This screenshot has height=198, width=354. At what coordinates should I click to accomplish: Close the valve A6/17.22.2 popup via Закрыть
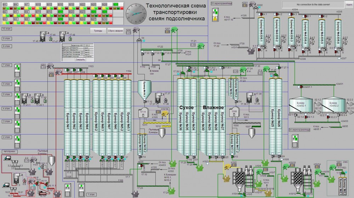pyautogui.click(x=81, y=60)
